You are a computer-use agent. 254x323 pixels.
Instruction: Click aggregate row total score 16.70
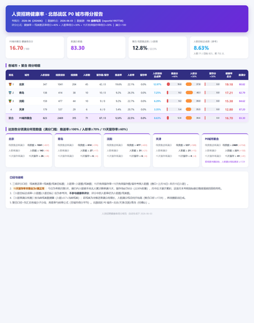229,118
